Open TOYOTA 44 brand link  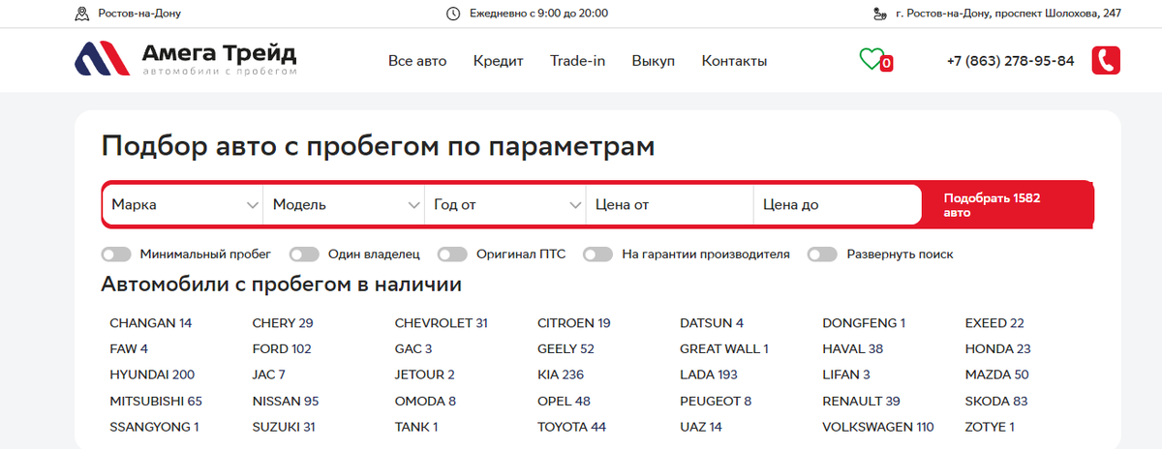571,428
